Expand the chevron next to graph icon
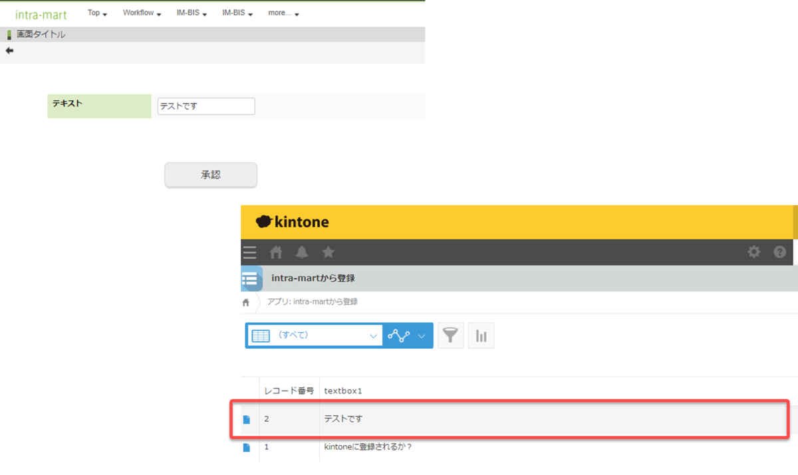Viewport: 798px width, 475px height. [422, 336]
